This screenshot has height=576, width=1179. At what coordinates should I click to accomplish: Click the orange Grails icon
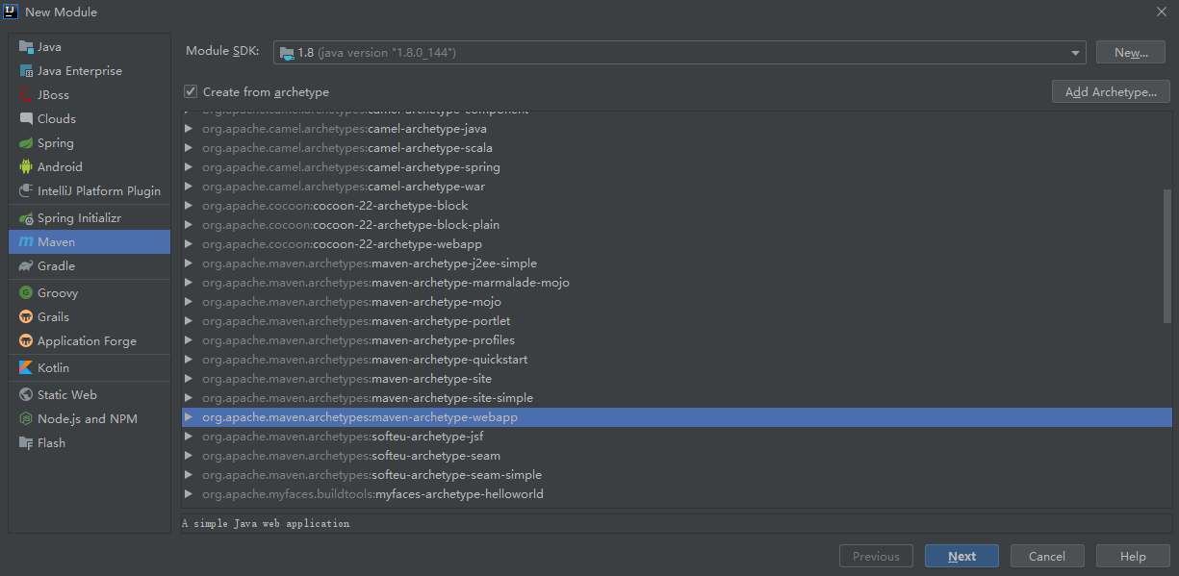(x=26, y=317)
